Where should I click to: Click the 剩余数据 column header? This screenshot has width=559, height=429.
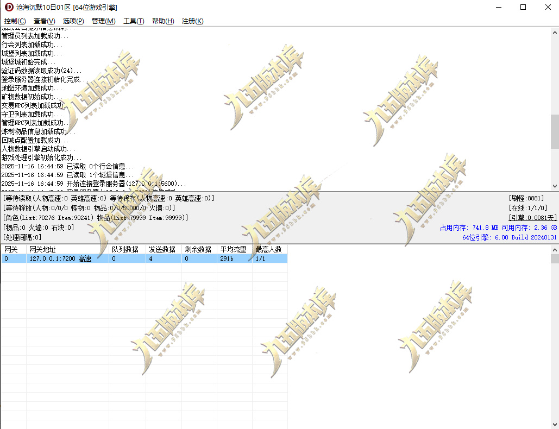pyautogui.click(x=199, y=249)
